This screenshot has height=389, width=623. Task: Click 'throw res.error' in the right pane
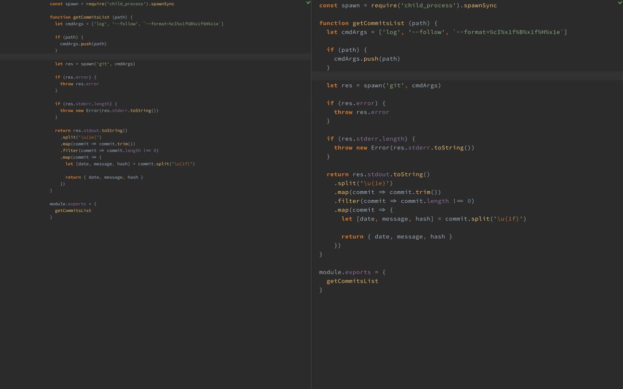click(362, 112)
